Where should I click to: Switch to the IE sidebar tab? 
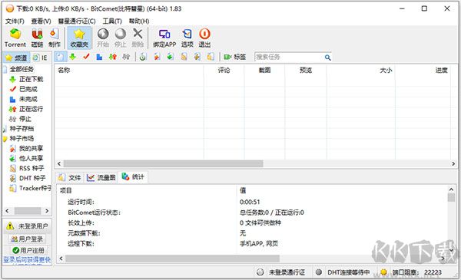pos(40,58)
